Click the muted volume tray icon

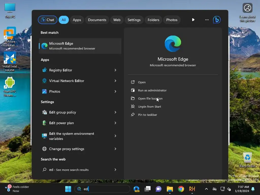229,189
